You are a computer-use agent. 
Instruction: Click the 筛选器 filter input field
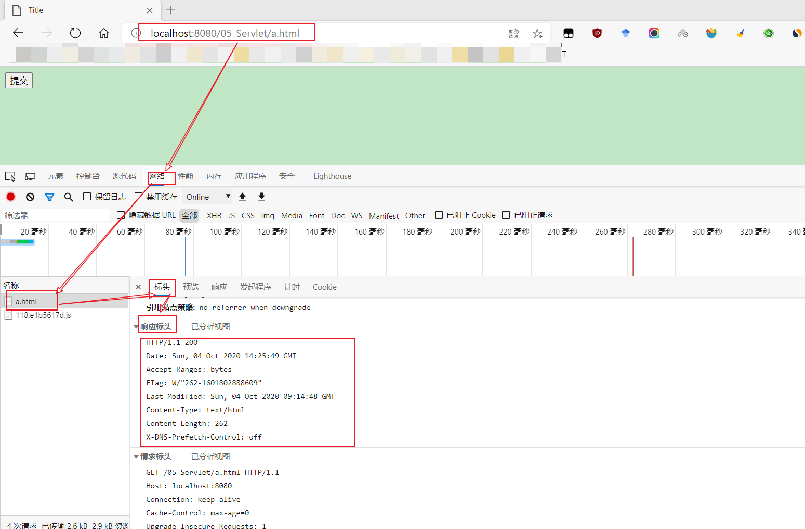point(55,215)
